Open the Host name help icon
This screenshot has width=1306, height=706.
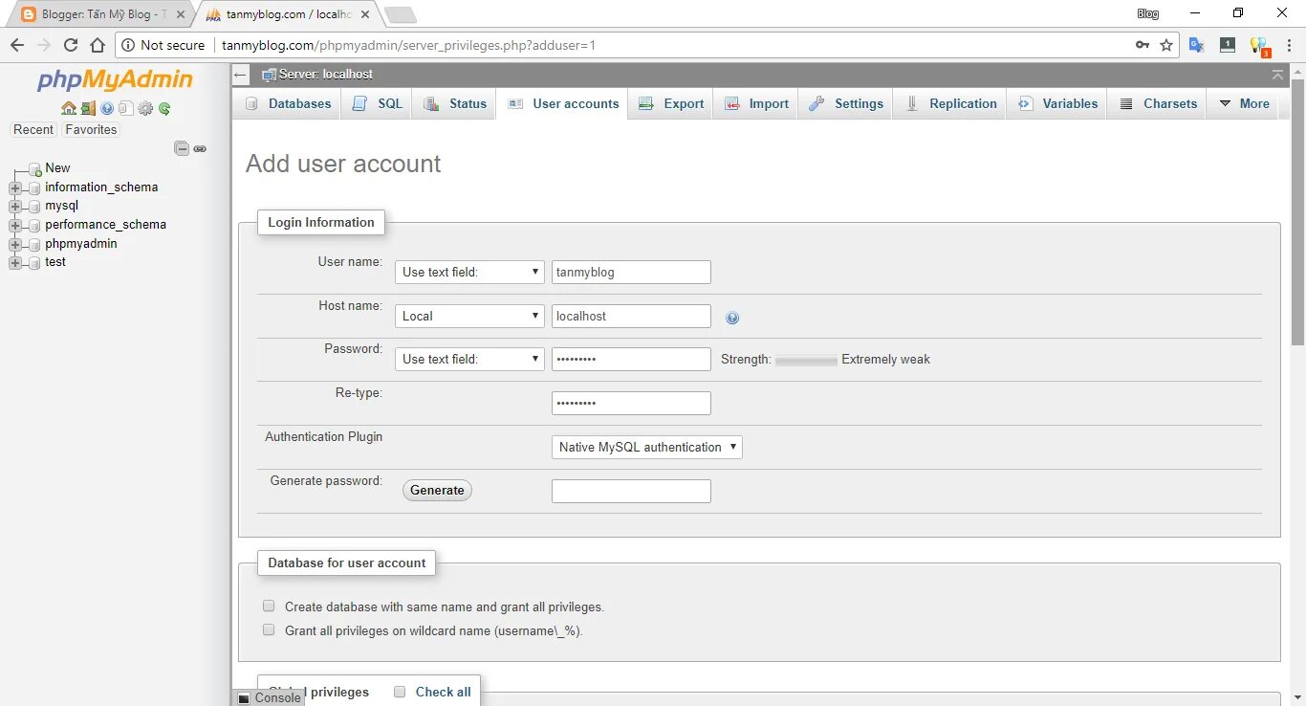[732, 317]
